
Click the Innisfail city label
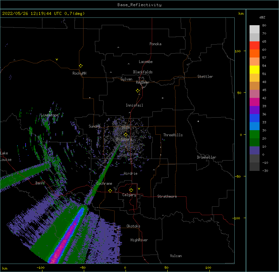point(134,105)
